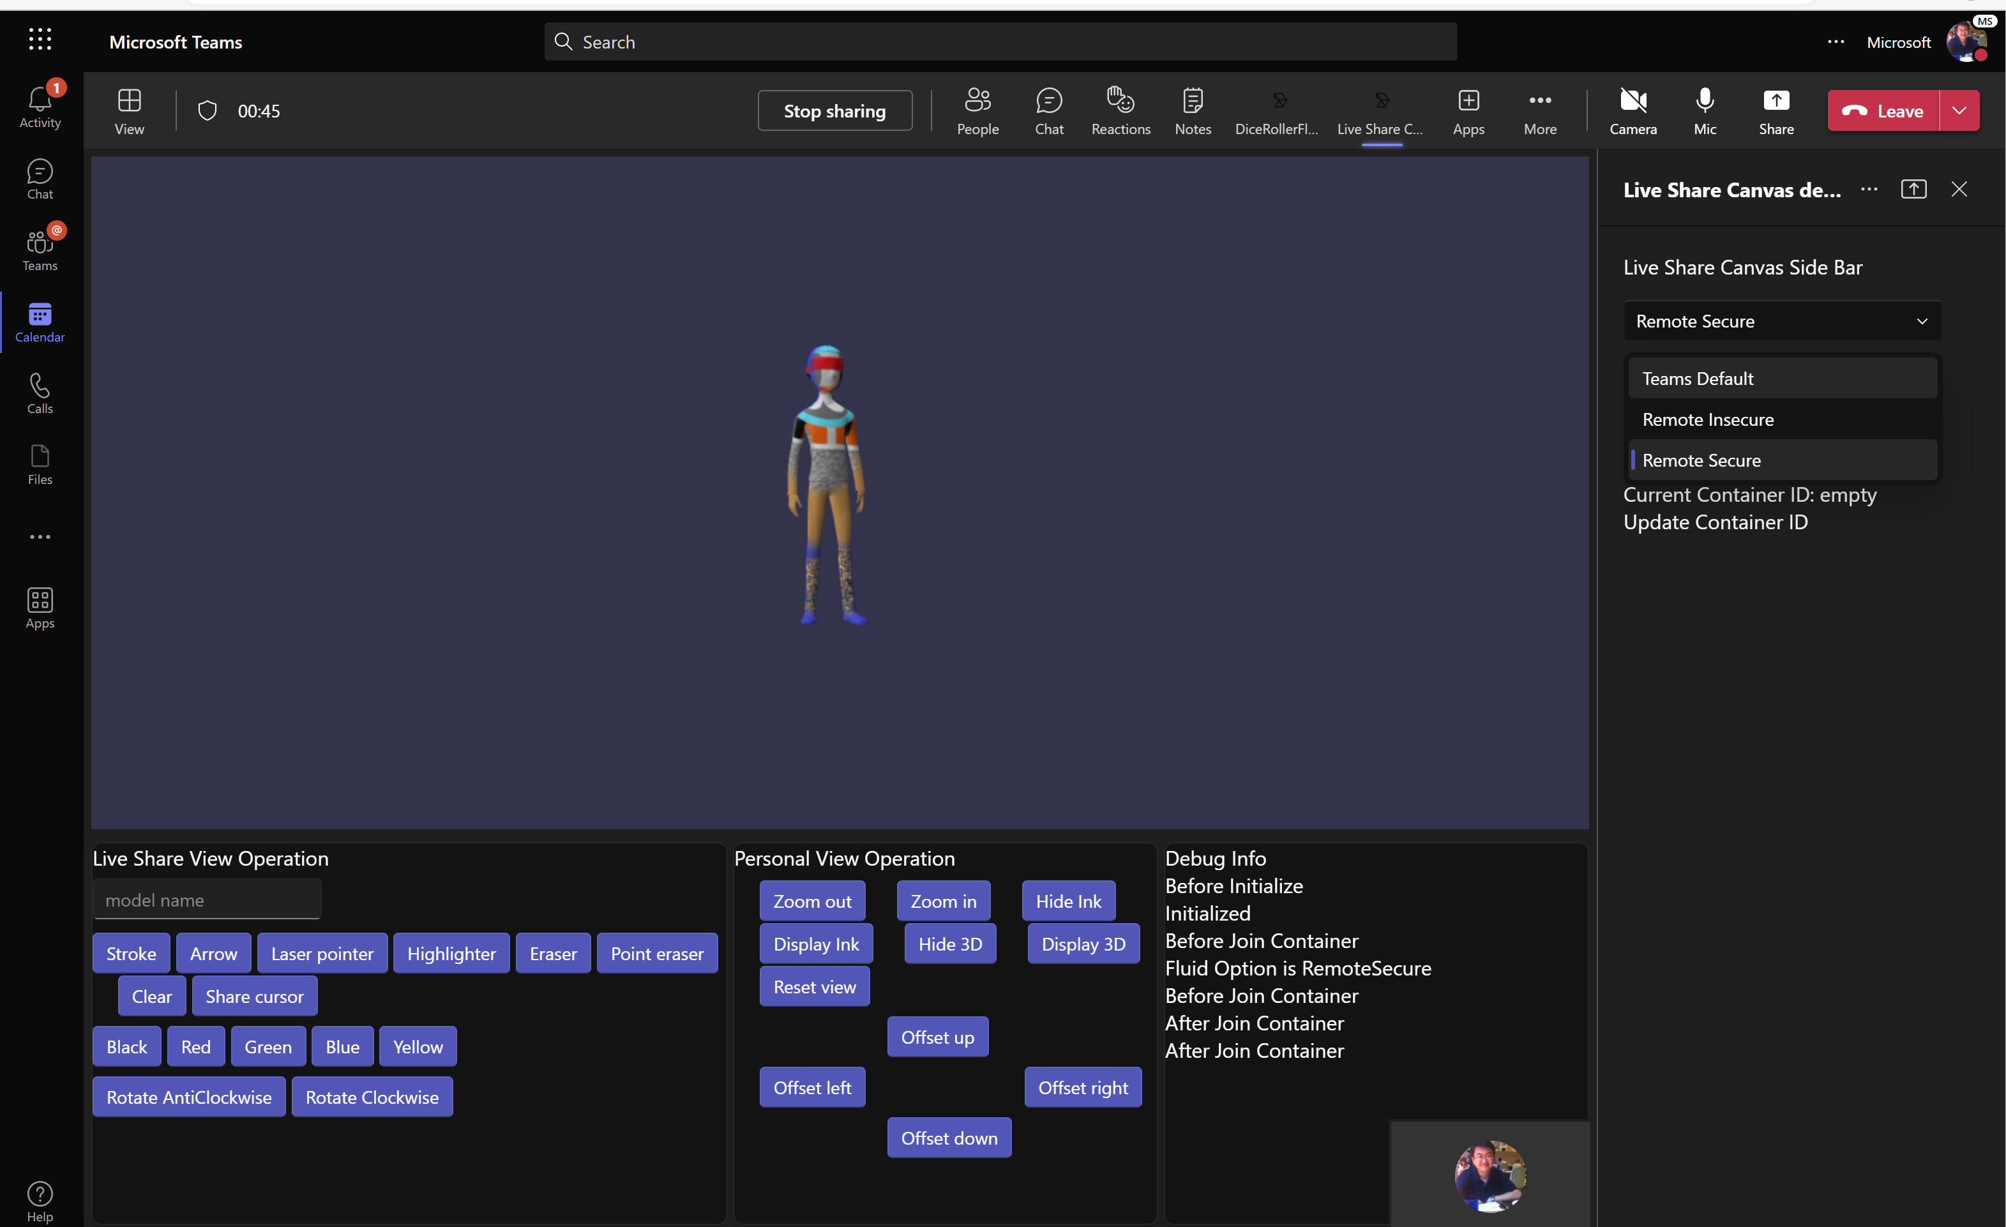Select the Laser pointer tool

(322, 953)
